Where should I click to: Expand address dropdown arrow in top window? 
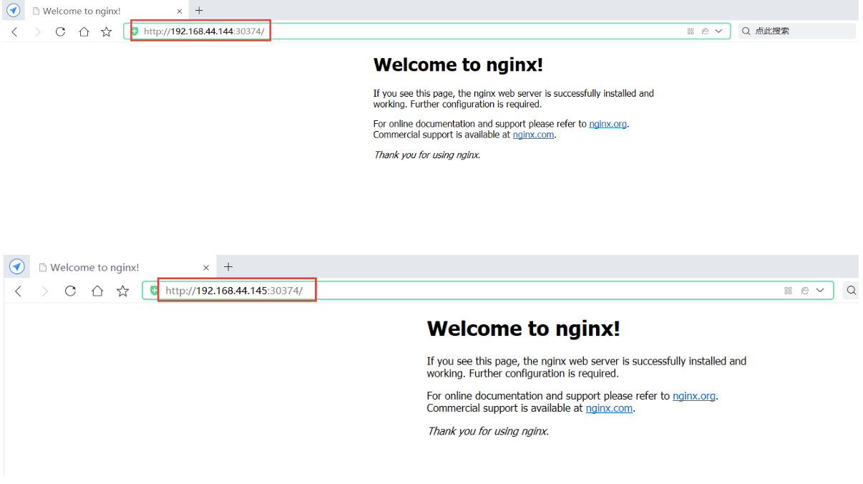718,32
